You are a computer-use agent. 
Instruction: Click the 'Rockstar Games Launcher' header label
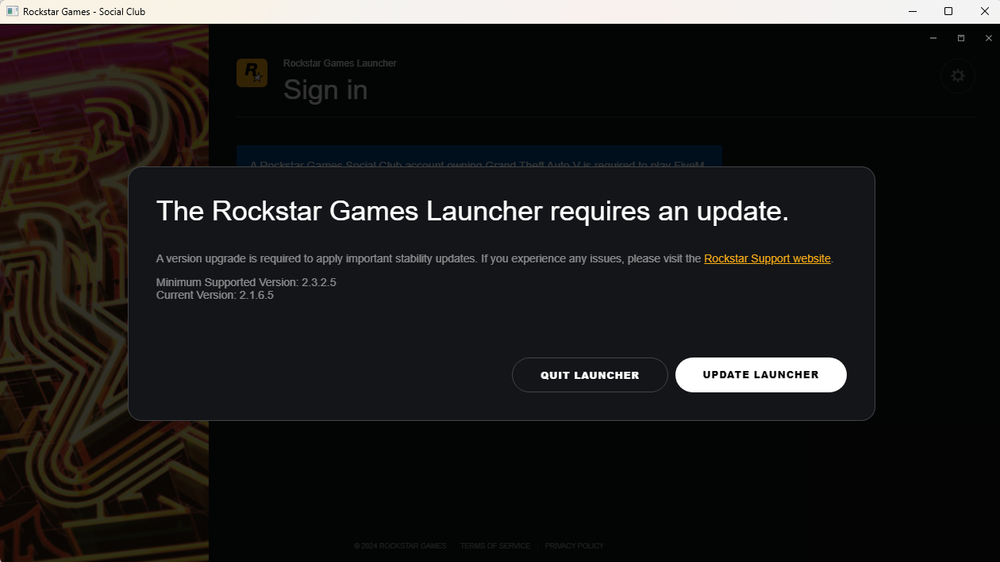click(340, 63)
